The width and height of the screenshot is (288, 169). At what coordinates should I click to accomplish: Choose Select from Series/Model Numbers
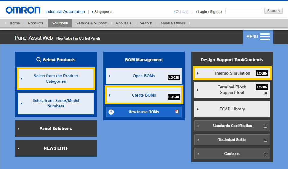tap(56, 103)
